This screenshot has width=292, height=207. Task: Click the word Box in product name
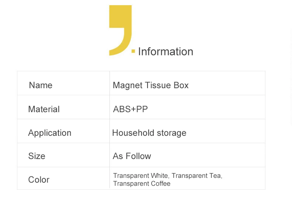[181, 85]
